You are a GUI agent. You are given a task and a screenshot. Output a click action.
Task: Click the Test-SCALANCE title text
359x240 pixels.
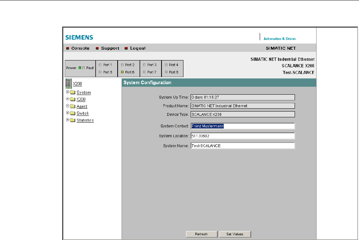click(x=298, y=72)
